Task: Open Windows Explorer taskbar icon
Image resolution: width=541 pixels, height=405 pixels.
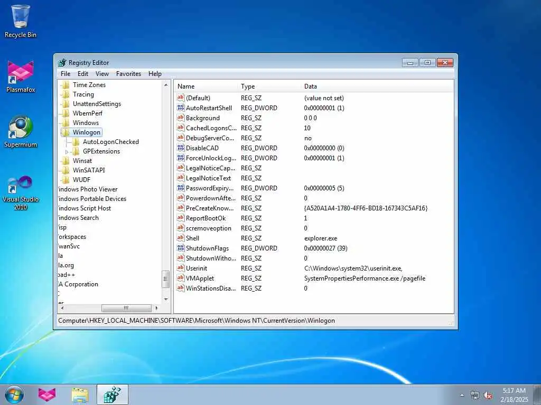Action: (80, 394)
